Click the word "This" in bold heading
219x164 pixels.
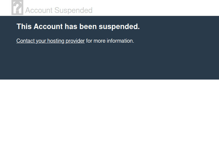pyautogui.click(x=24, y=27)
